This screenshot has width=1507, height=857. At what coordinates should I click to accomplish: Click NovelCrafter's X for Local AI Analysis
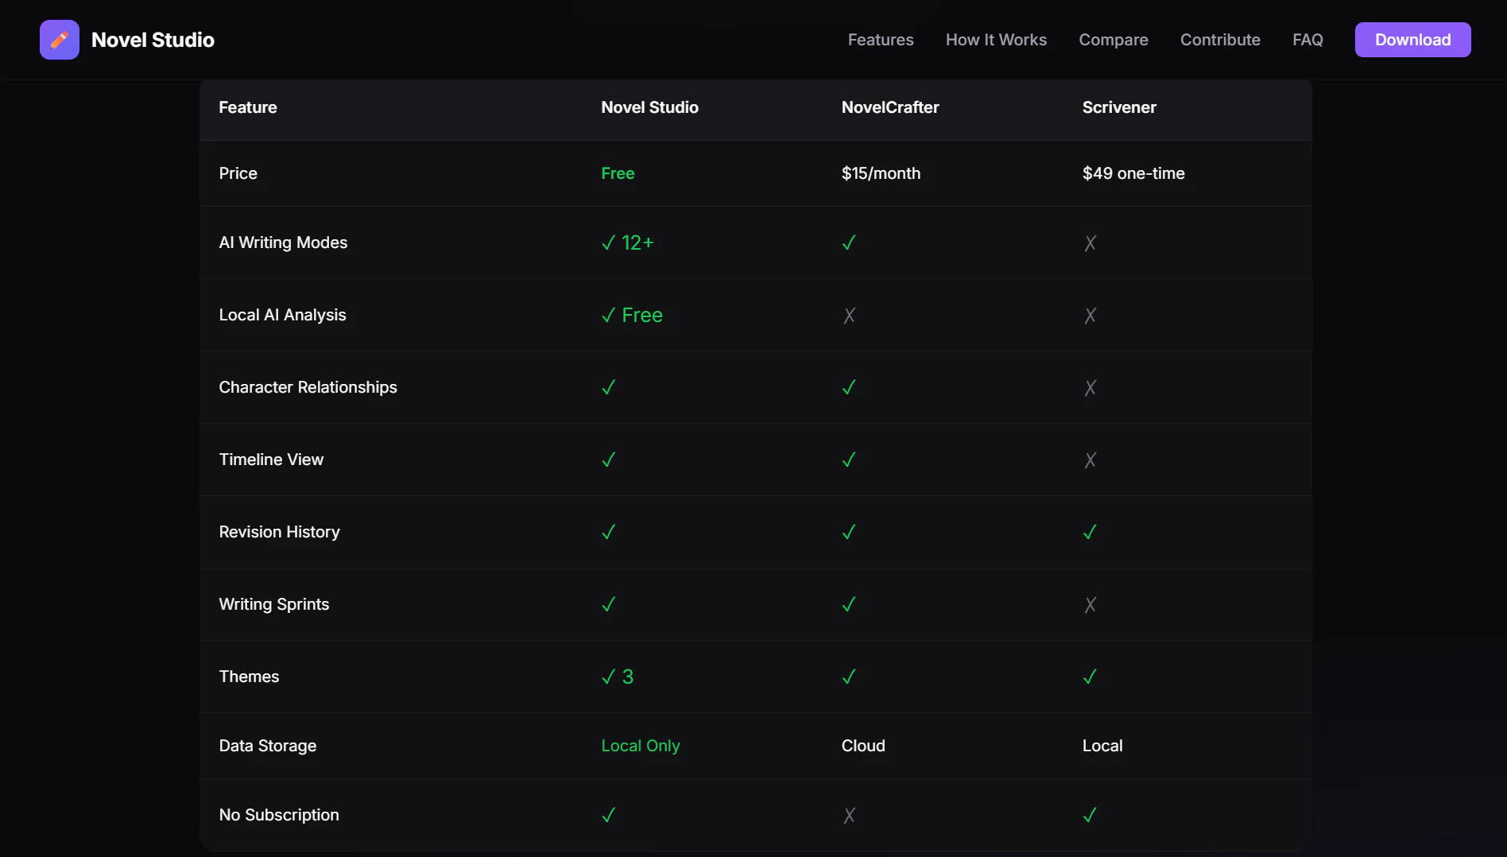coord(849,316)
